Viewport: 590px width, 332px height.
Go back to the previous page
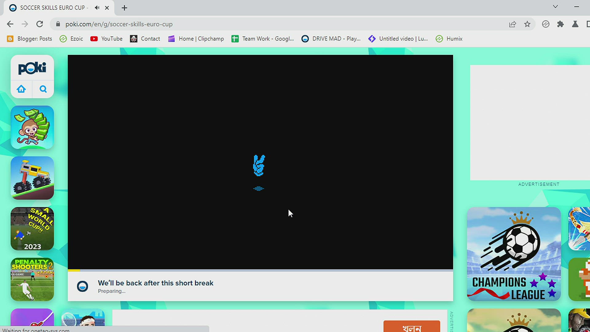[10, 24]
